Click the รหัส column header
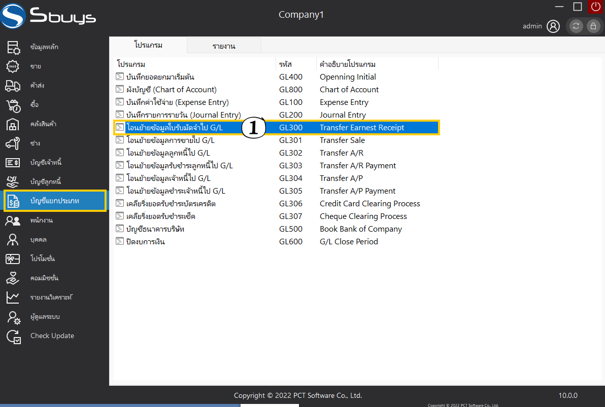The image size is (605, 407). point(285,64)
